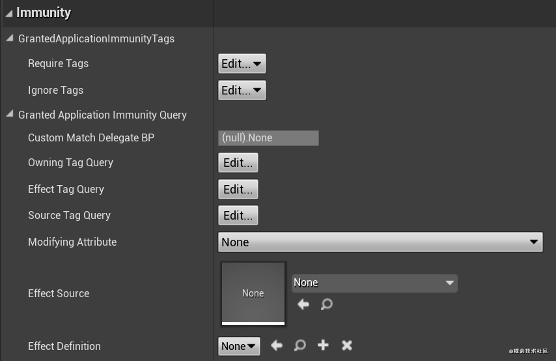Edit the Source Tag Query
556x361 pixels.
238,216
